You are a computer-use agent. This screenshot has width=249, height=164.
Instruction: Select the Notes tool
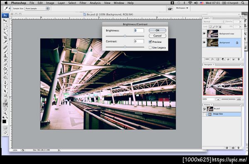[x=5, y=100]
